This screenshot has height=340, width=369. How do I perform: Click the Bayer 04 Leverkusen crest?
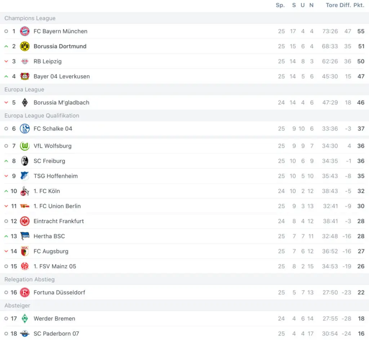coord(25,76)
